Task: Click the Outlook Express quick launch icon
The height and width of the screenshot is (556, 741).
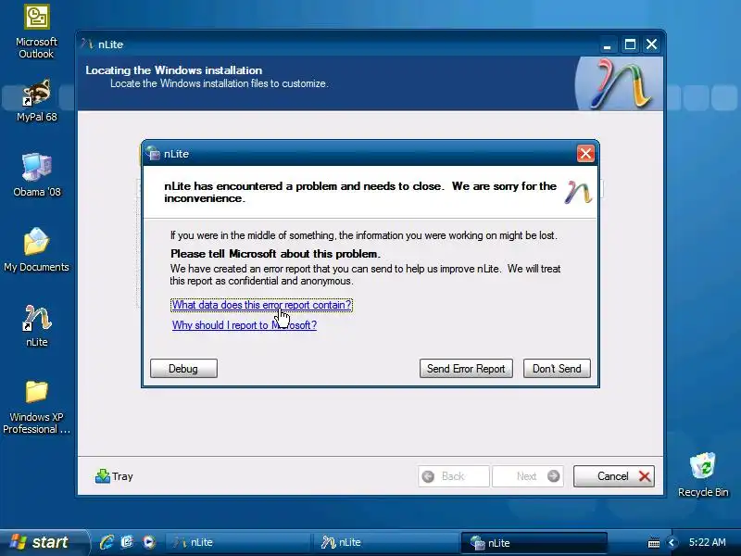Action: click(x=127, y=542)
